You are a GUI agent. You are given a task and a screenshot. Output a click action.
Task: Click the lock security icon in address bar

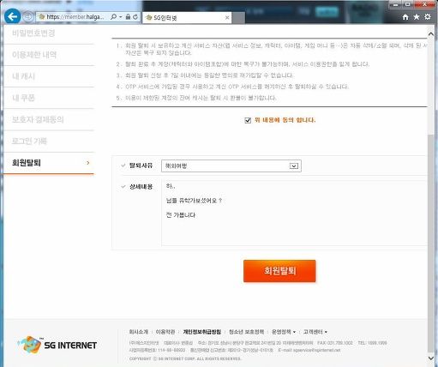pyautogui.click(x=128, y=17)
